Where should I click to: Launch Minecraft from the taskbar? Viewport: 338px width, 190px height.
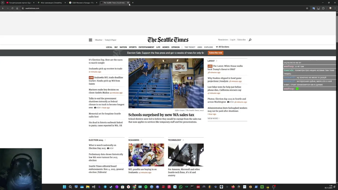(x=262, y=187)
